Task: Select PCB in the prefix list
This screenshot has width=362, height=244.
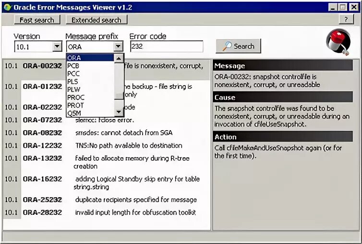Action: point(90,66)
